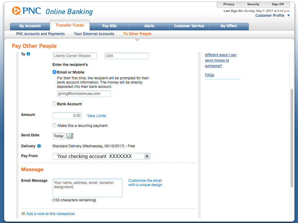The width and height of the screenshot is (298, 223).
Task: Click the Security button
Action: coord(253,4)
